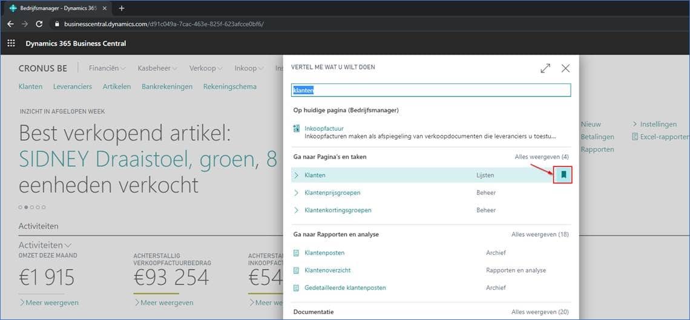Click the Betalingen action

click(x=597, y=137)
